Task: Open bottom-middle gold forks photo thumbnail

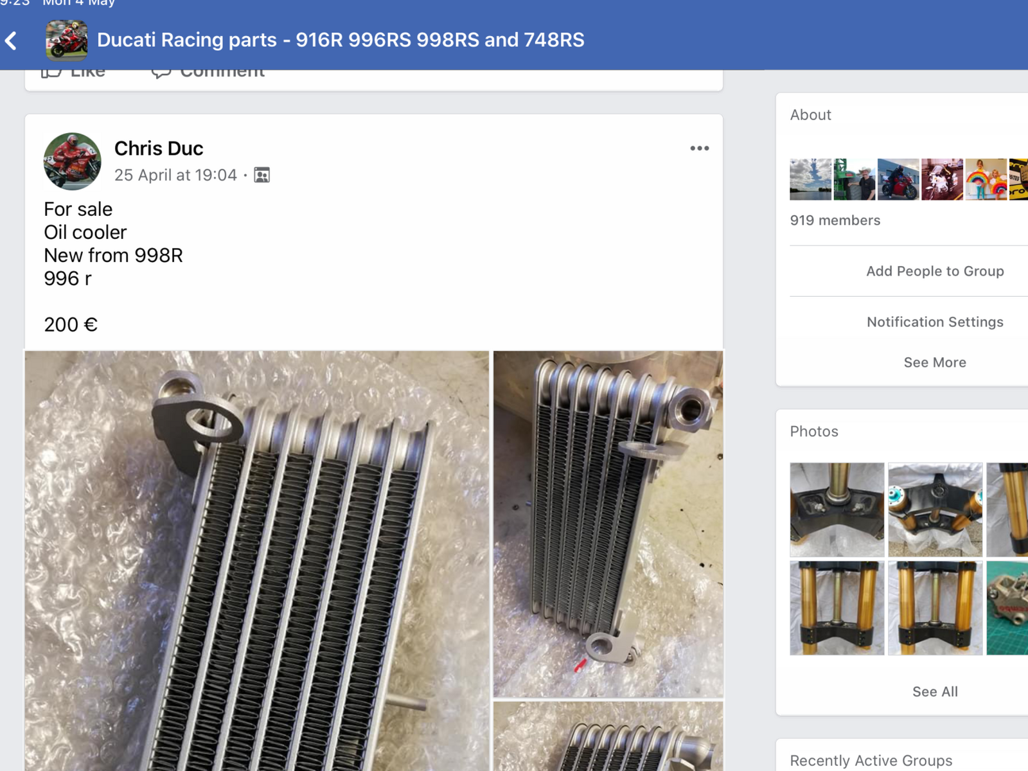Action: click(x=935, y=608)
